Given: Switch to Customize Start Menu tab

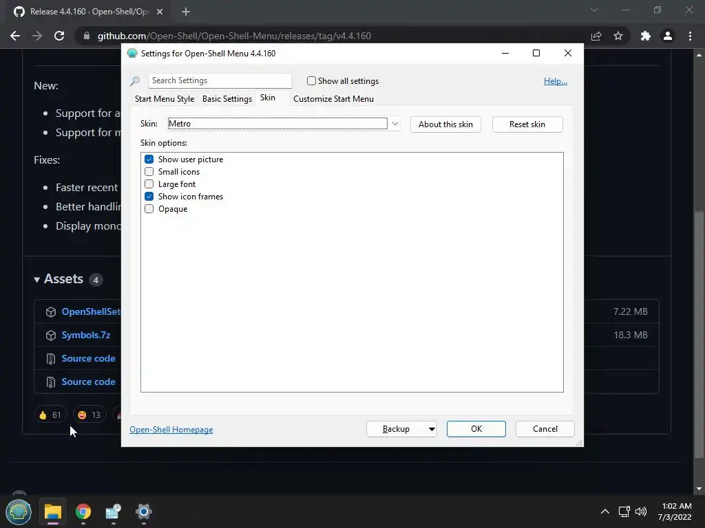Looking at the screenshot, I should [334, 99].
